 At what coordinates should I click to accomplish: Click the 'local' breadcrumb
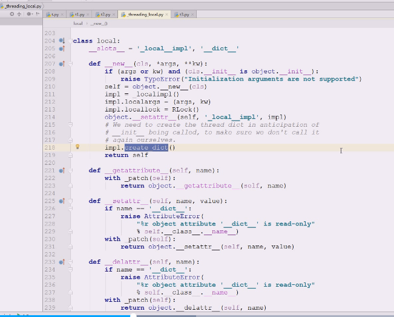click(78, 24)
